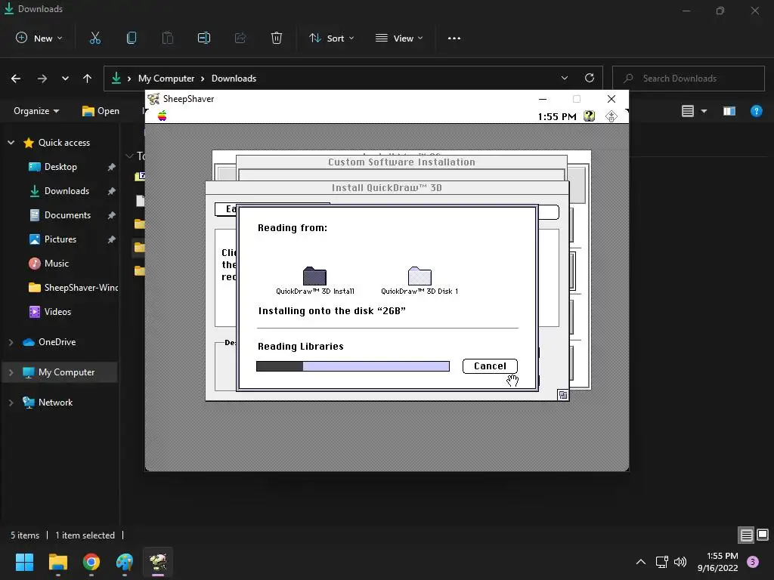Go up one folder level arrow

click(88, 79)
